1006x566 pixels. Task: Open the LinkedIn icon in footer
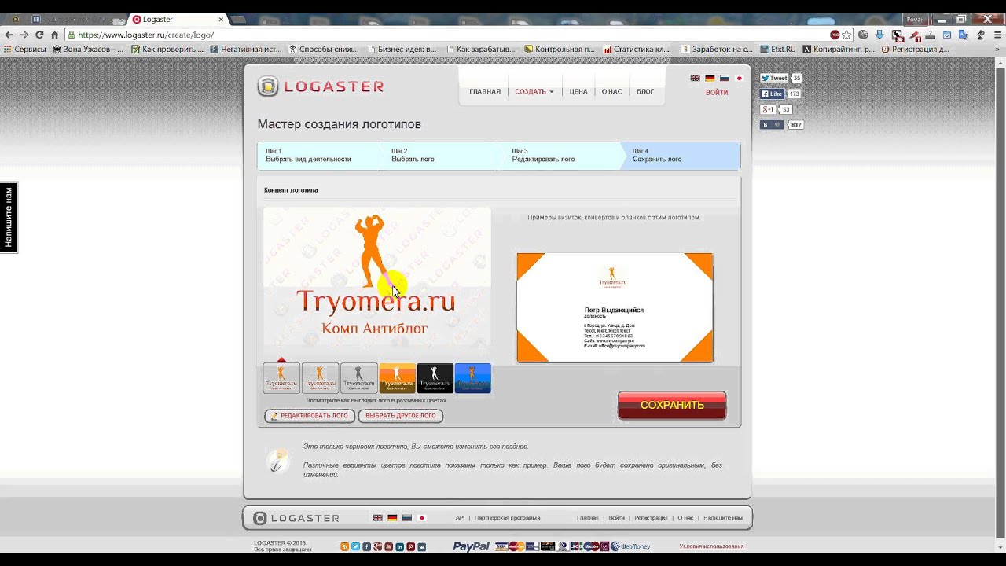[x=399, y=546]
